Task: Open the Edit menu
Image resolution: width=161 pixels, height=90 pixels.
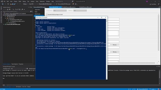Action: pos(8,1)
